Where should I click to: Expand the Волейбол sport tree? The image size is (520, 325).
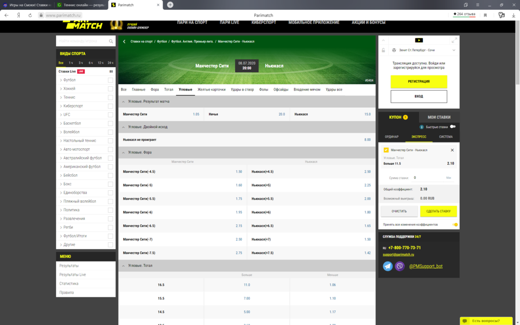pyautogui.click(x=61, y=132)
